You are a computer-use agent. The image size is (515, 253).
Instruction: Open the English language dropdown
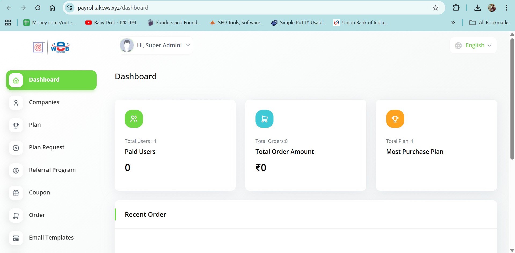click(473, 45)
